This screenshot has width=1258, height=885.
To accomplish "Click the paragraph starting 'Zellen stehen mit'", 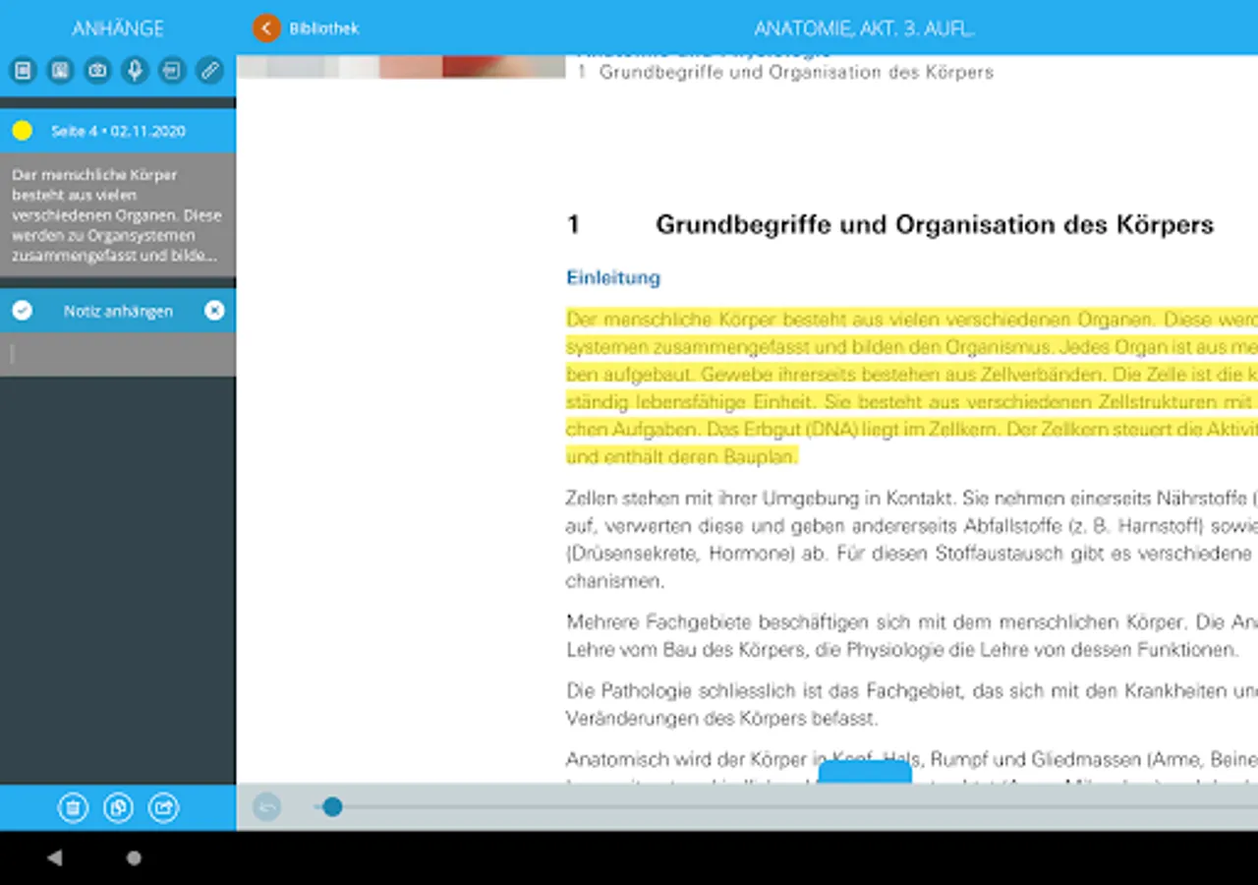I will (x=912, y=539).
